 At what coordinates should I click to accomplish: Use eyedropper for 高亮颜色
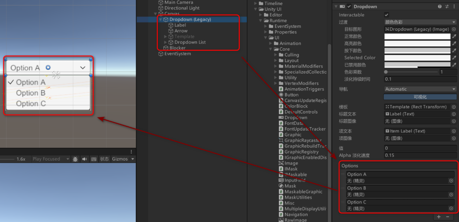click(x=454, y=43)
